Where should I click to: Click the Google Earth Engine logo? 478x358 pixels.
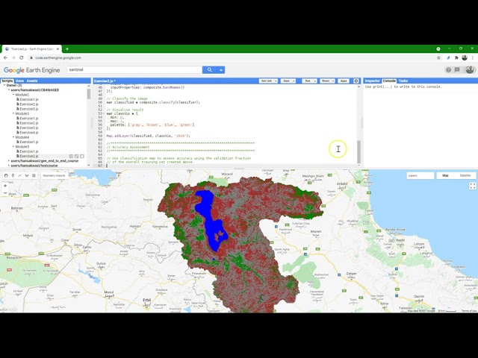(31, 70)
